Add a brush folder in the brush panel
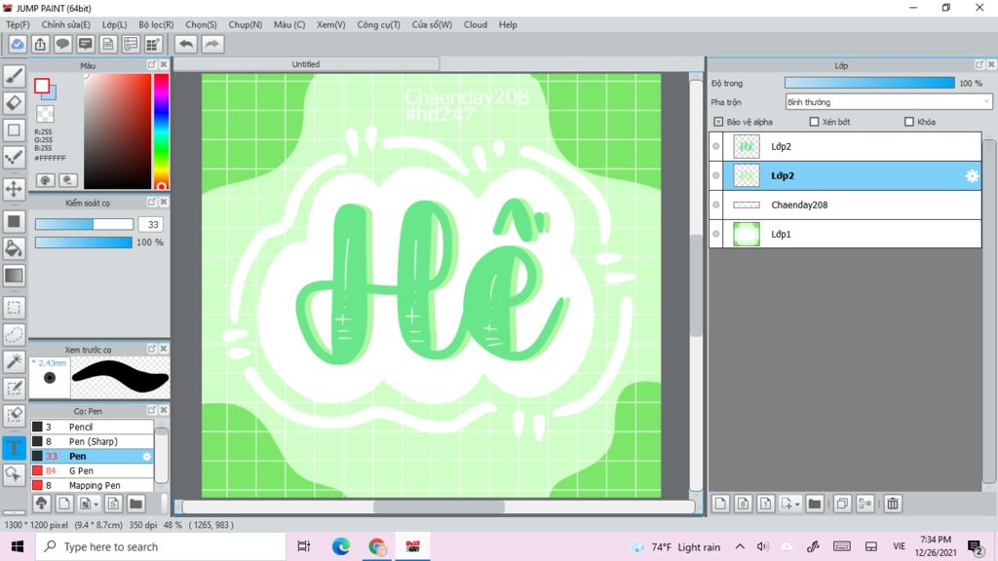Screen dimensions: 998x561 tap(135, 504)
